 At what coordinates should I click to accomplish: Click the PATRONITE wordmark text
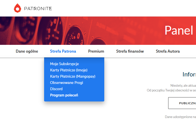(x=38, y=9)
